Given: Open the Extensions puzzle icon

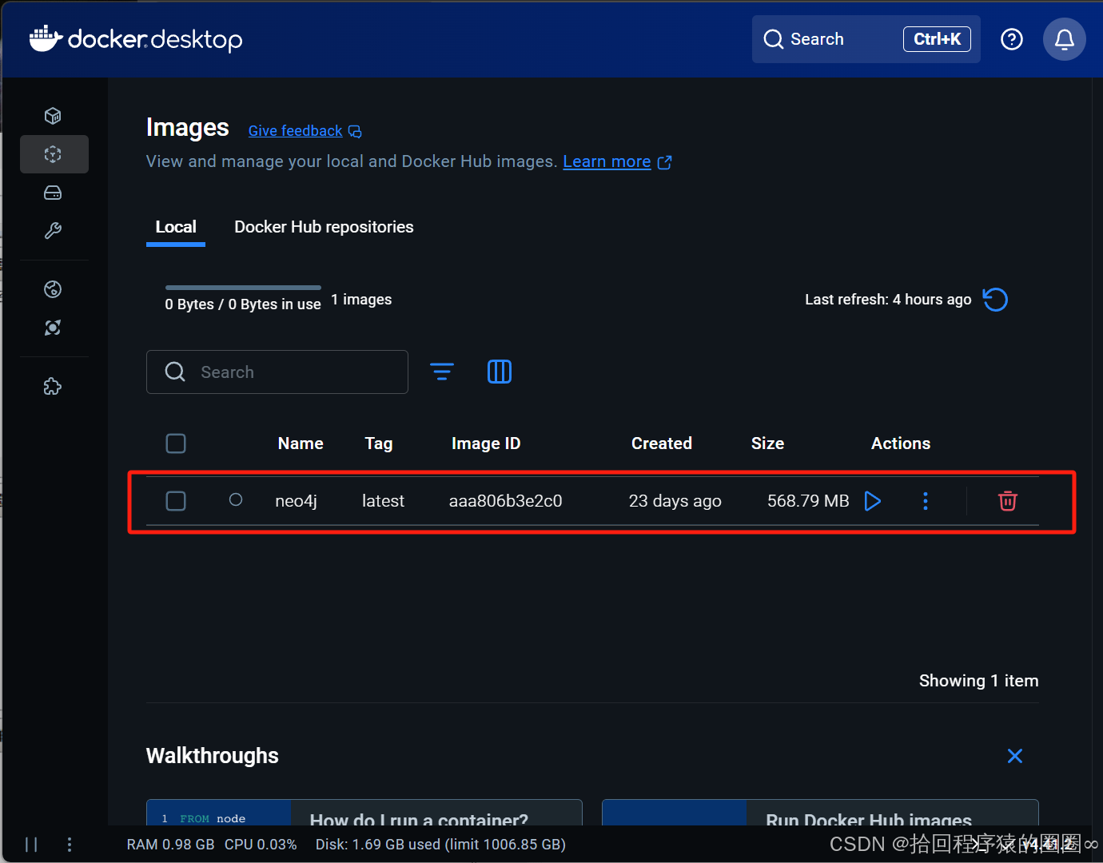Looking at the screenshot, I should (53, 387).
